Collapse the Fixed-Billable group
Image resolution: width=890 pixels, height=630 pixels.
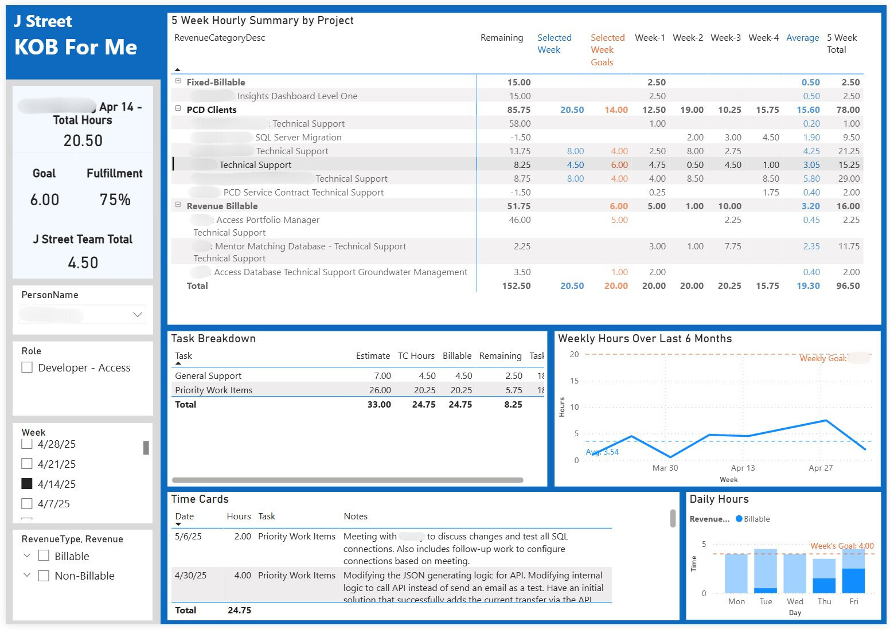(178, 81)
